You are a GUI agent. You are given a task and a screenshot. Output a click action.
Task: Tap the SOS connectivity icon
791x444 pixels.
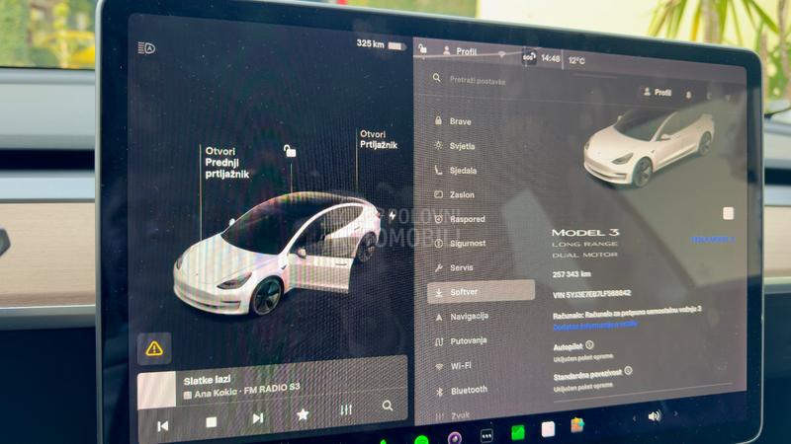pos(529,57)
